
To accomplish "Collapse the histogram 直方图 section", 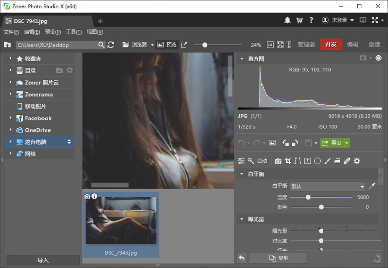I will tap(242, 59).
